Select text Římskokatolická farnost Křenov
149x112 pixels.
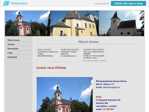coord(111,81)
